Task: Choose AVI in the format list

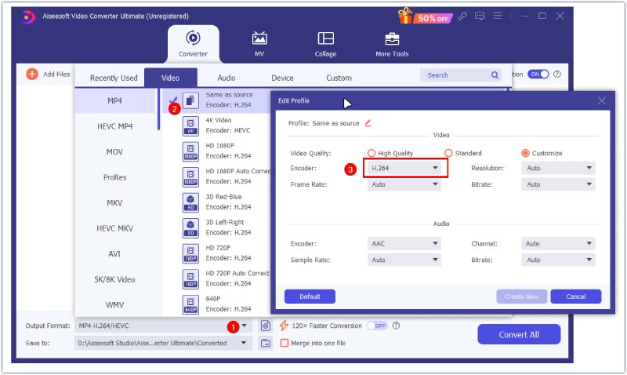Action: coord(114,253)
